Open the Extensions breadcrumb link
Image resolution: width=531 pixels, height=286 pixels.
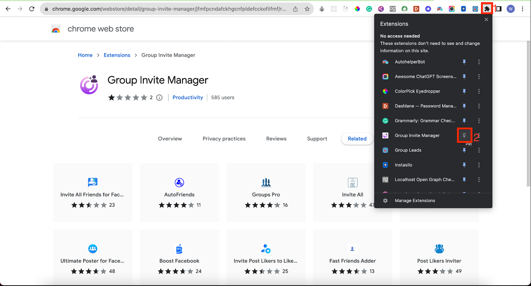tap(117, 55)
